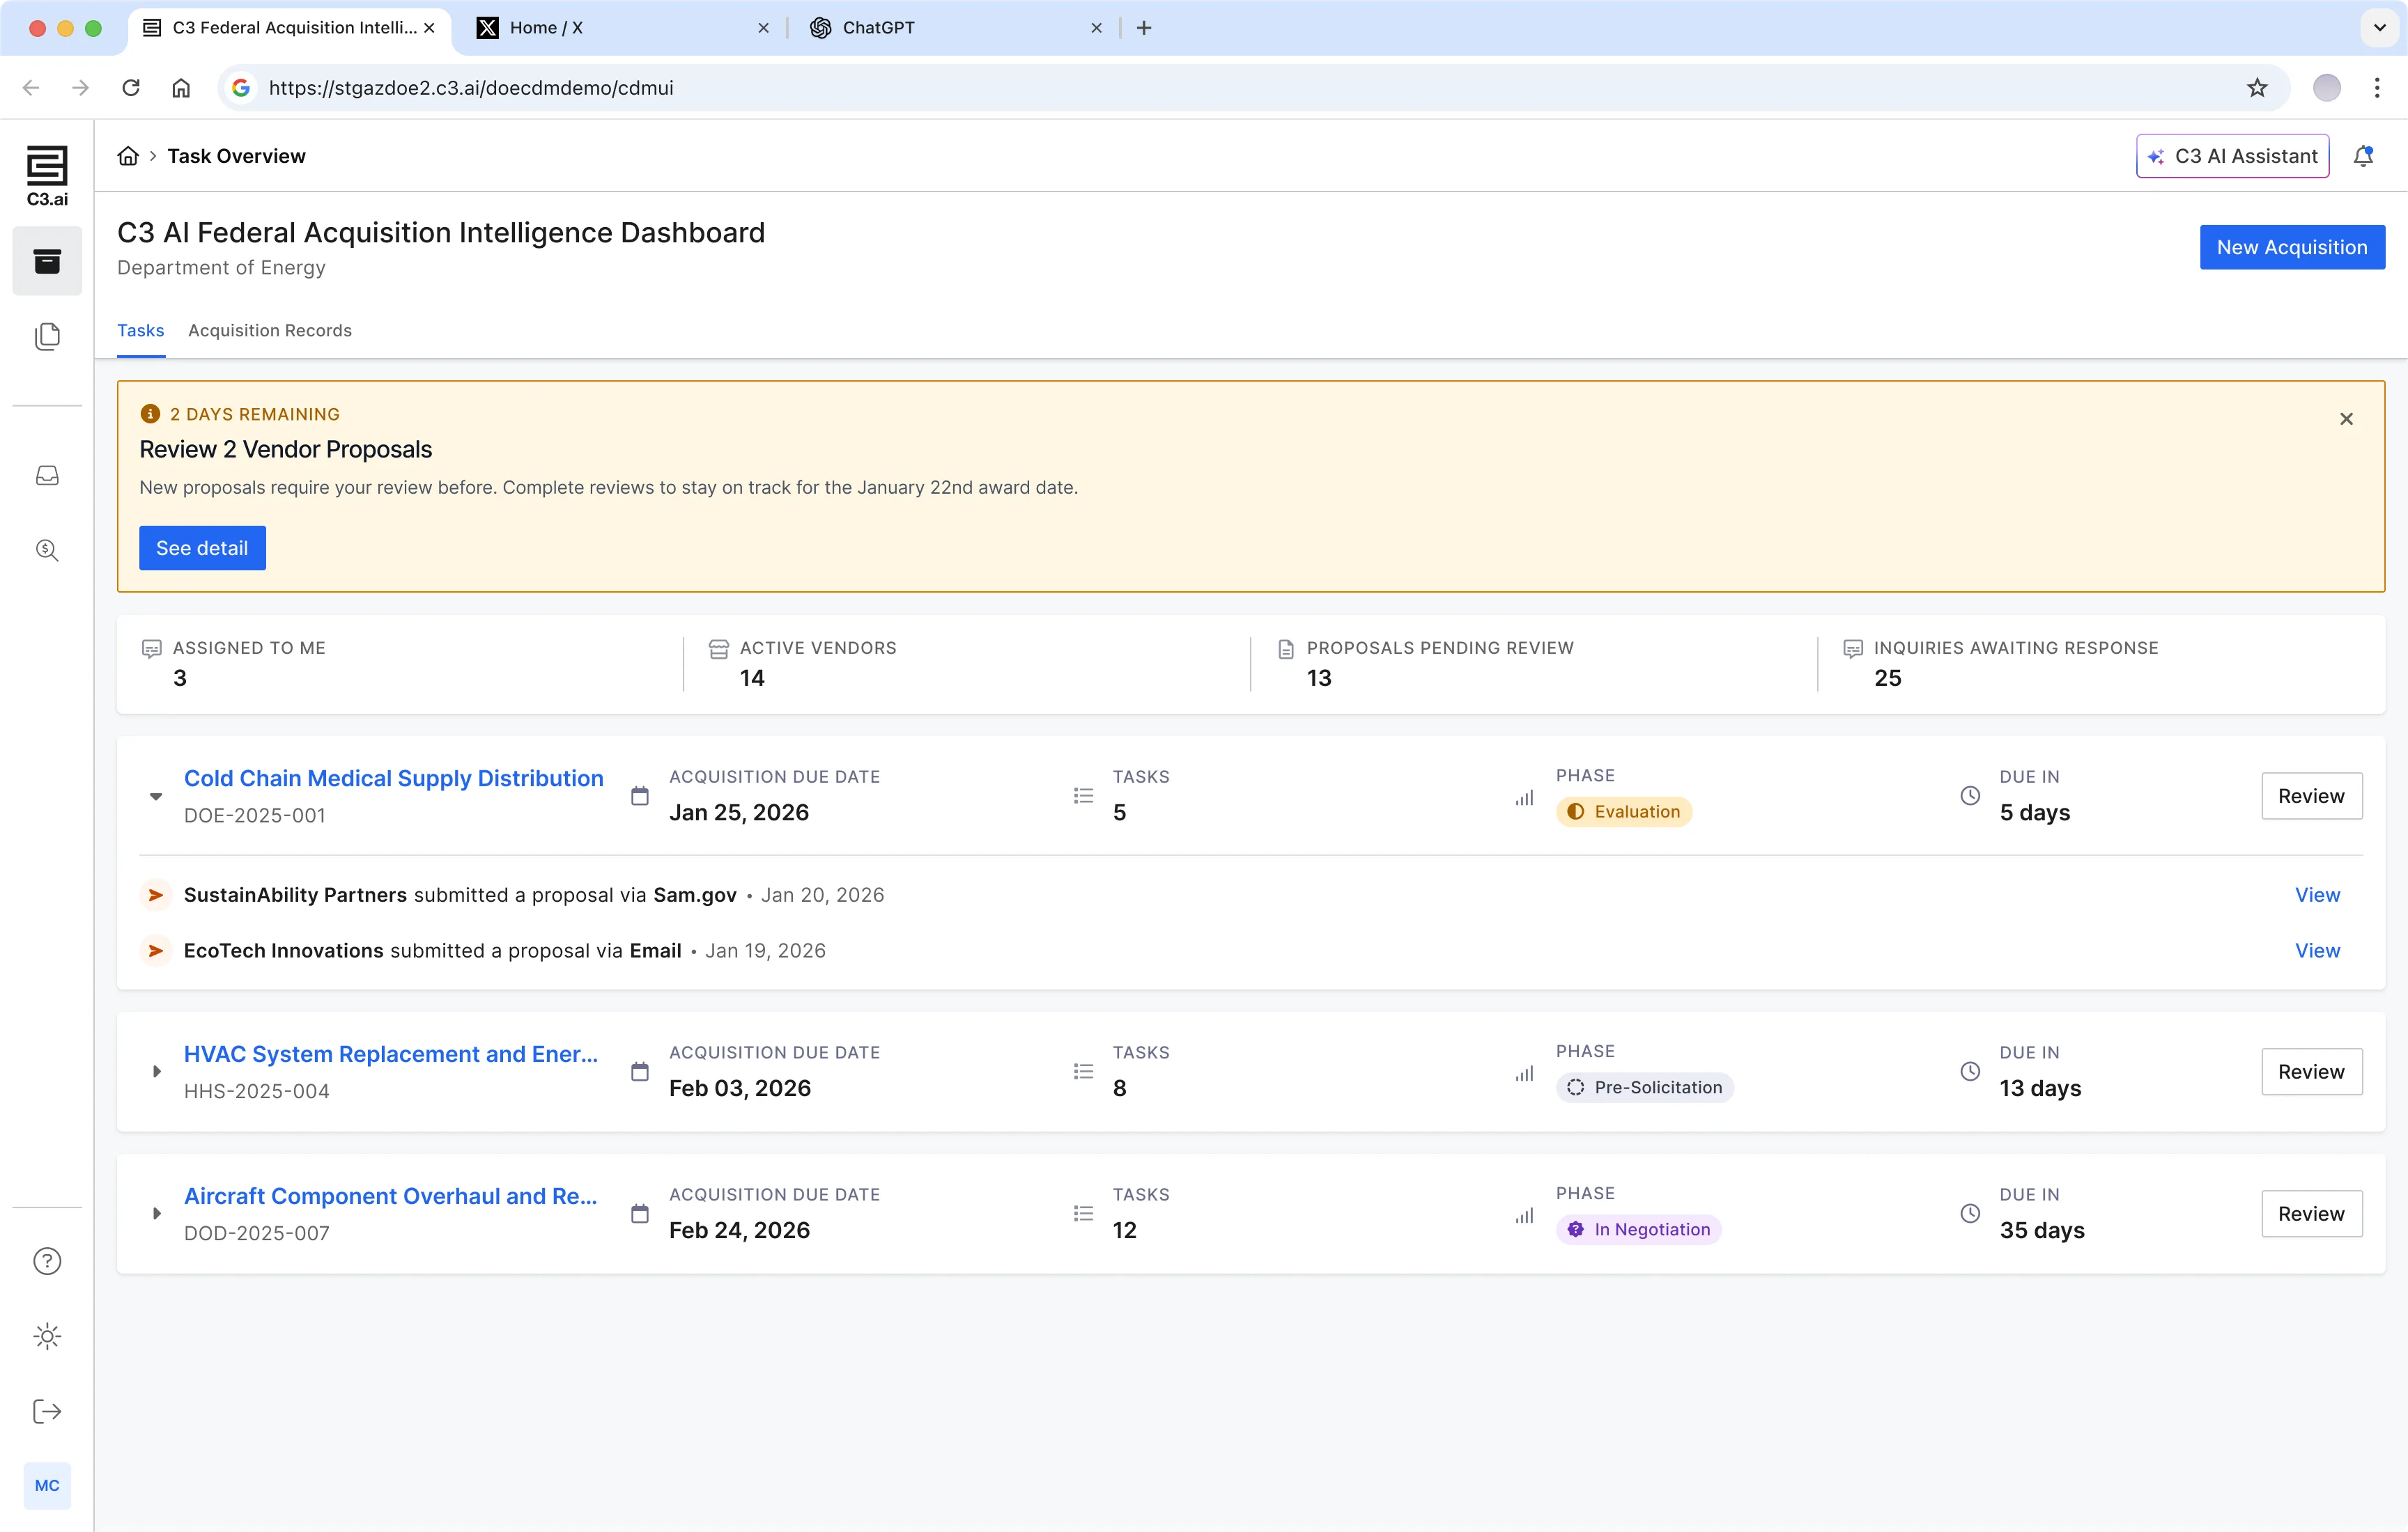Open the documents copy sidebar icon
This screenshot has height=1532, width=2408.
pos(47,337)
